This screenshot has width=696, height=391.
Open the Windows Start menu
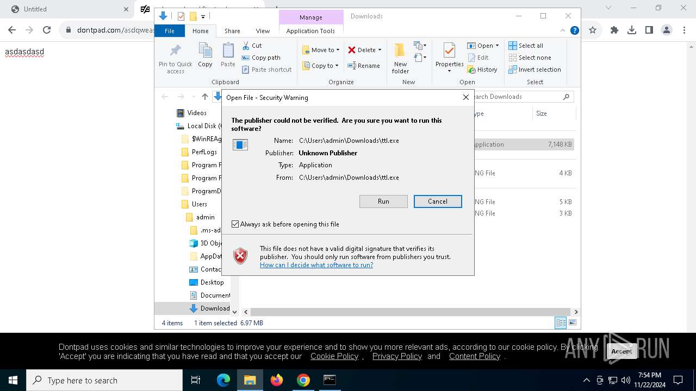click(13, 380)
